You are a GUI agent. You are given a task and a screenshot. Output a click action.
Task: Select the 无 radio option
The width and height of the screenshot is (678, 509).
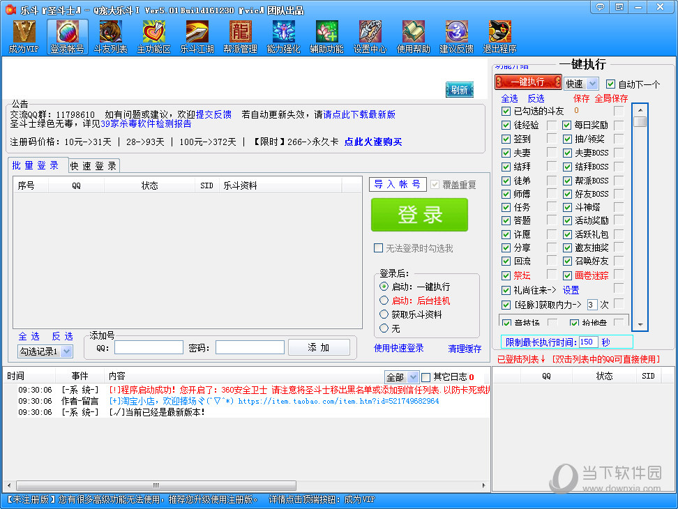(x=384, y=328)
